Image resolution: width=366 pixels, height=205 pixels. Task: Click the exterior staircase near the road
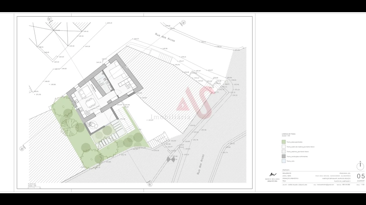[x=157, y=141]
